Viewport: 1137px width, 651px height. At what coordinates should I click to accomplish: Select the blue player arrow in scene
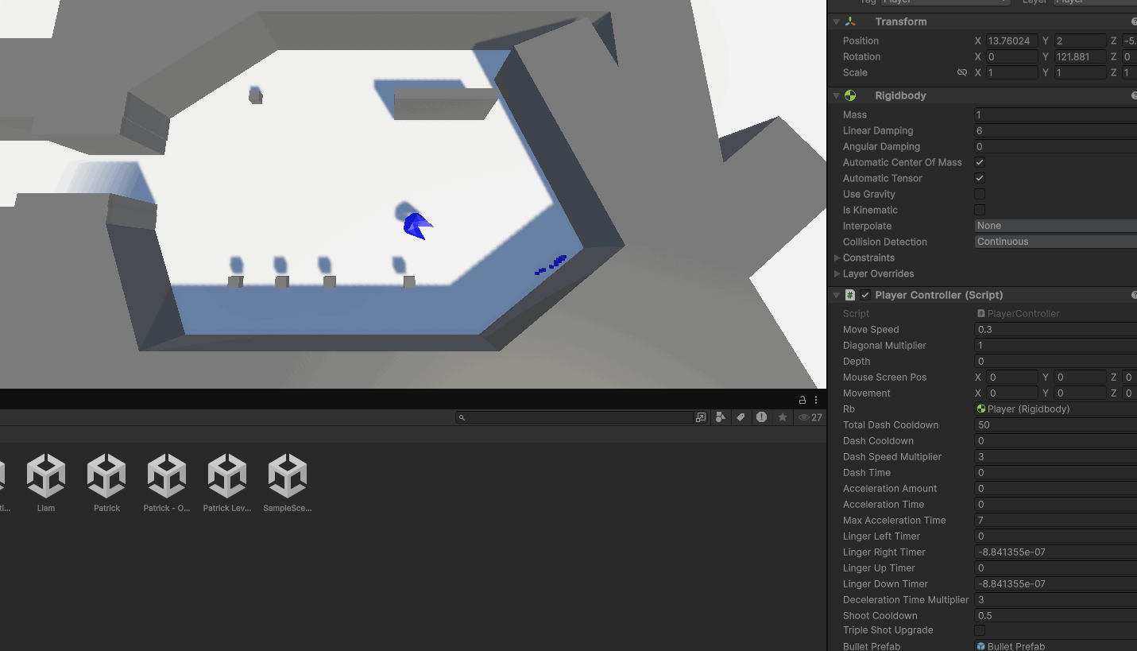click(x=416, y=226)
